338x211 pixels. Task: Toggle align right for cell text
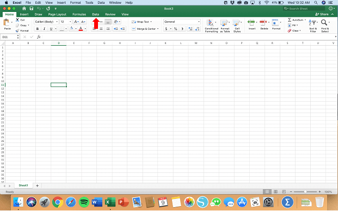pos(108,29)
